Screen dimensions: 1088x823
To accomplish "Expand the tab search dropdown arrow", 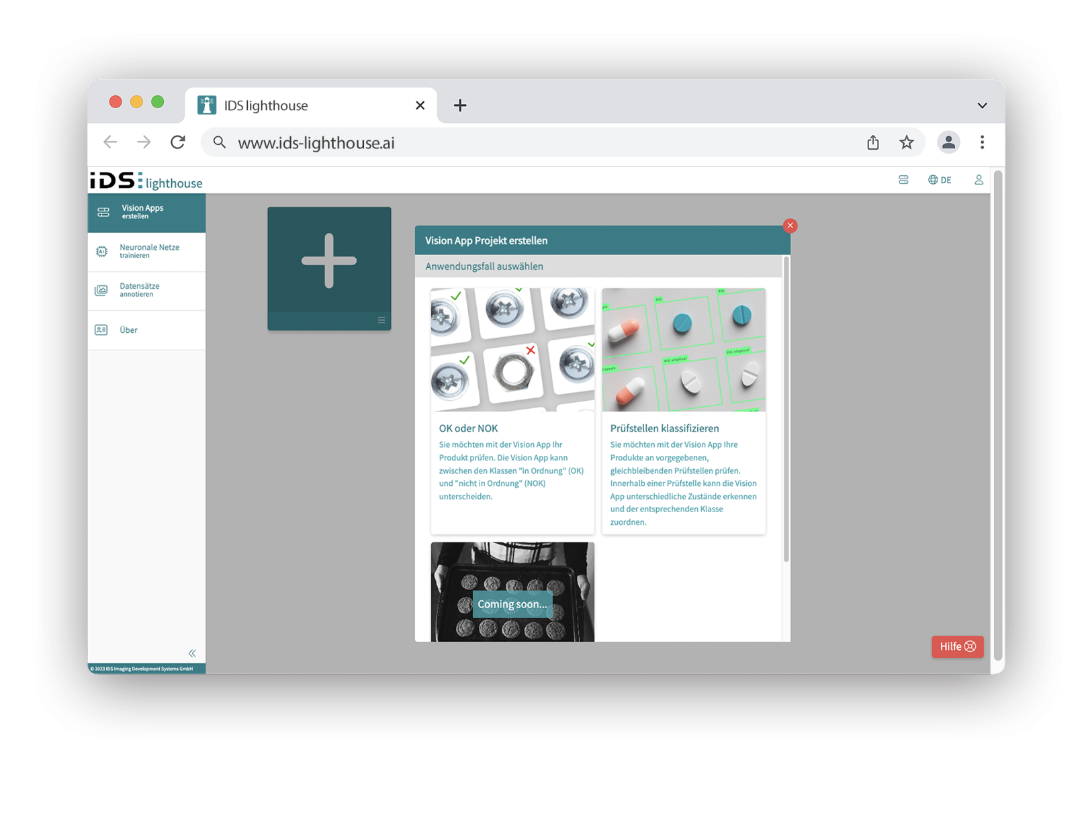I will 982,105.
